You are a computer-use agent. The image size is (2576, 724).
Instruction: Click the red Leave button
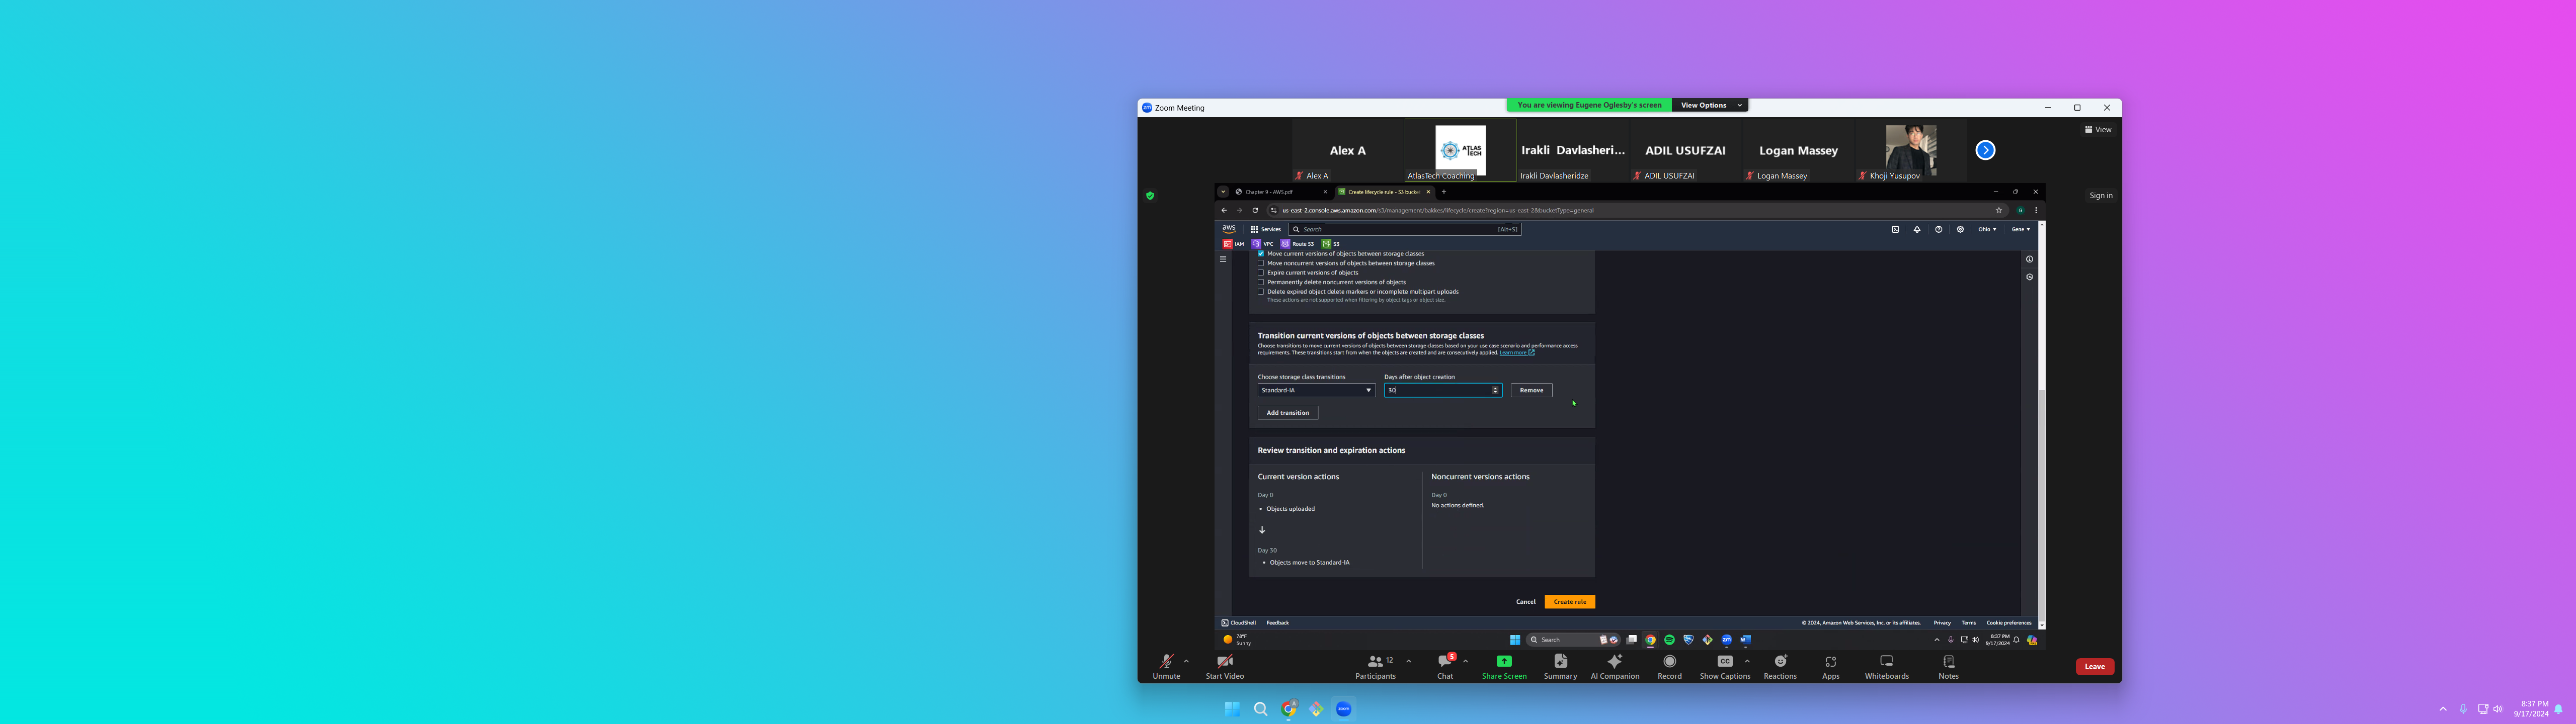pos(2094,667)
